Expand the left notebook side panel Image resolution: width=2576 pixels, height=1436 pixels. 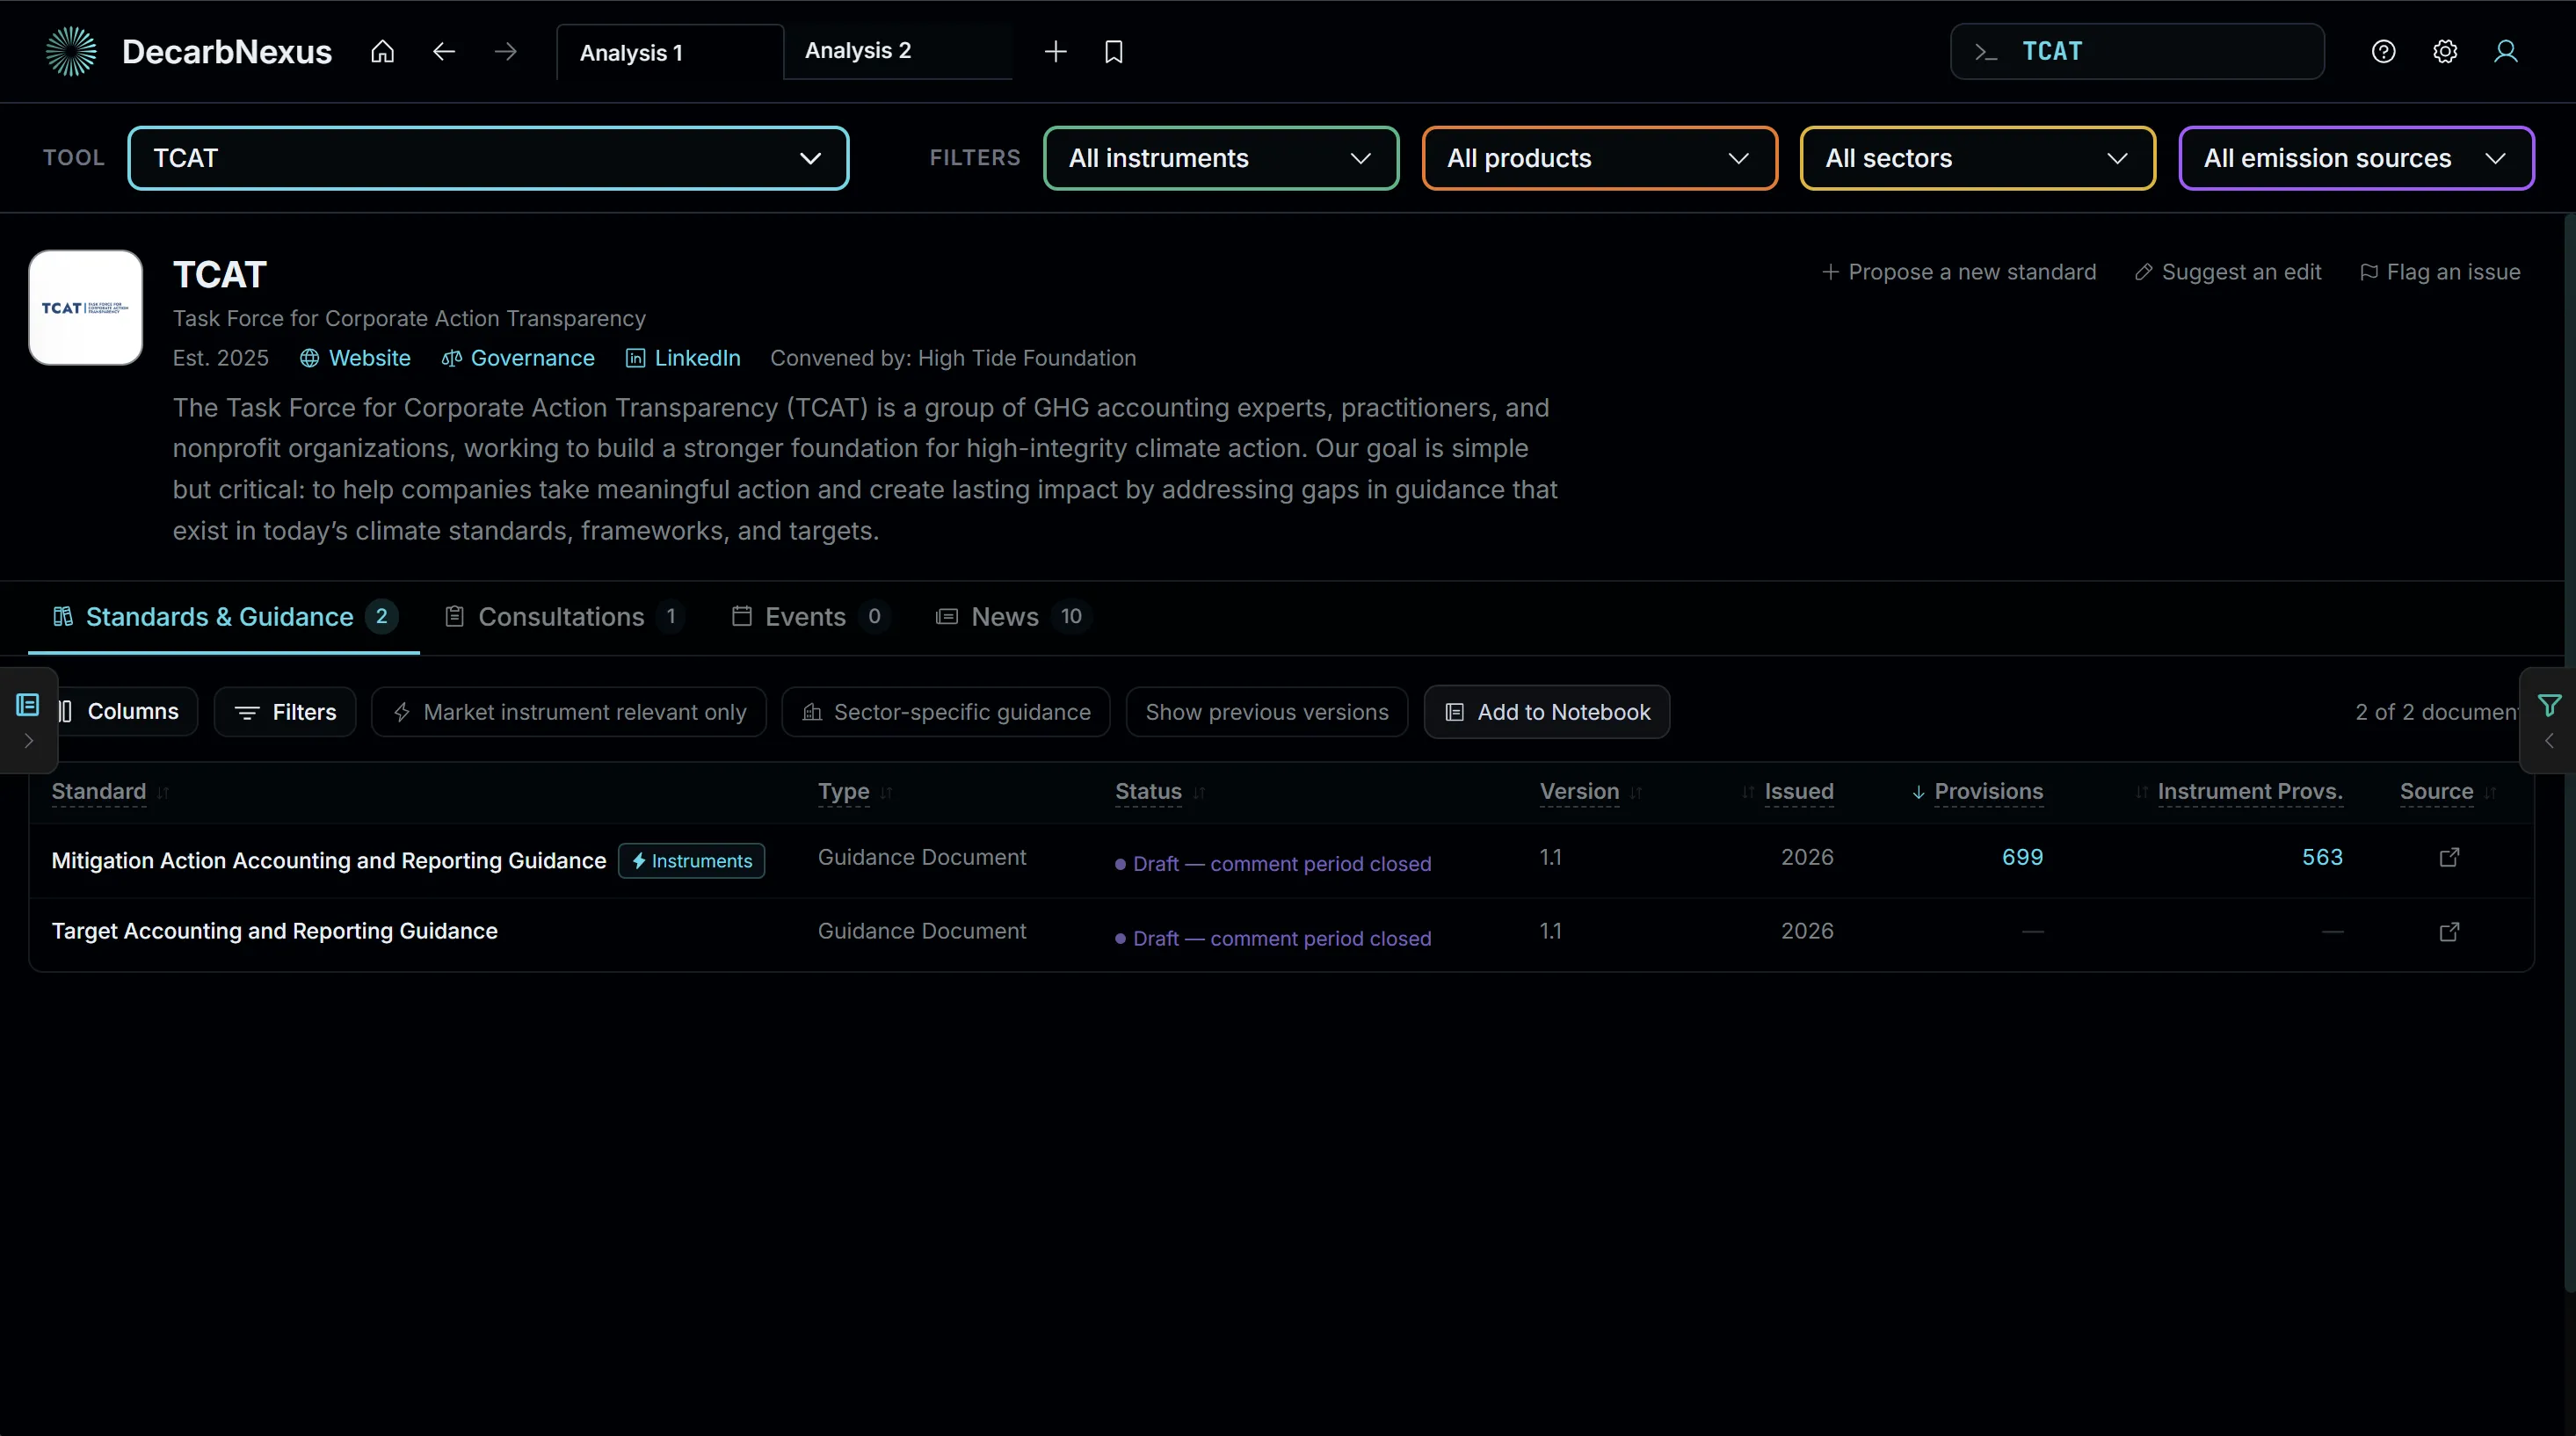28,720
